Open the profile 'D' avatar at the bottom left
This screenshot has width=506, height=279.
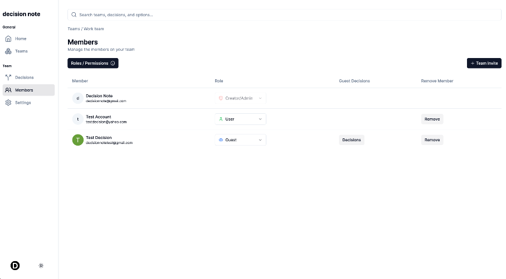(15, 266)
